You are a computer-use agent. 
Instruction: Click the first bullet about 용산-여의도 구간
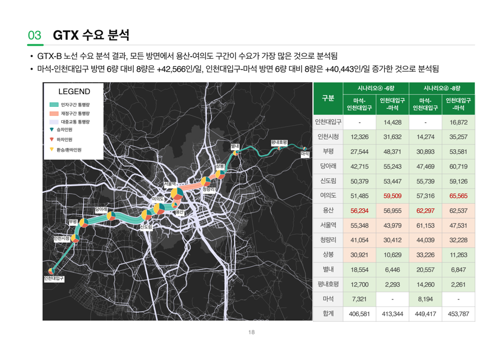pyautogui.click(x=187, y=56)
